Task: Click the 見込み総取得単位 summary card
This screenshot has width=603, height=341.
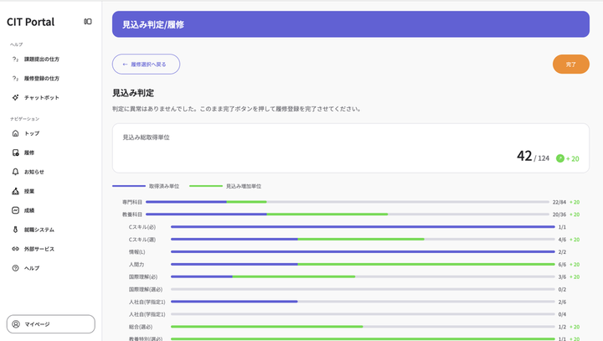Action: pyautogui.click(x=350, y=148)
